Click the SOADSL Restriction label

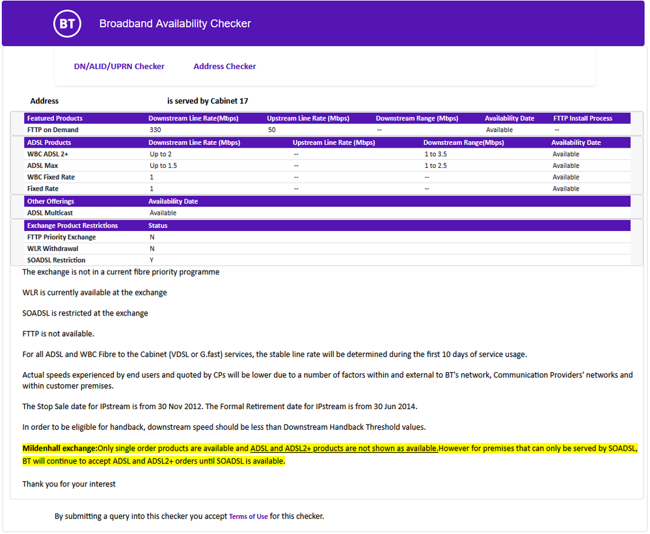[x=56, y=260]
